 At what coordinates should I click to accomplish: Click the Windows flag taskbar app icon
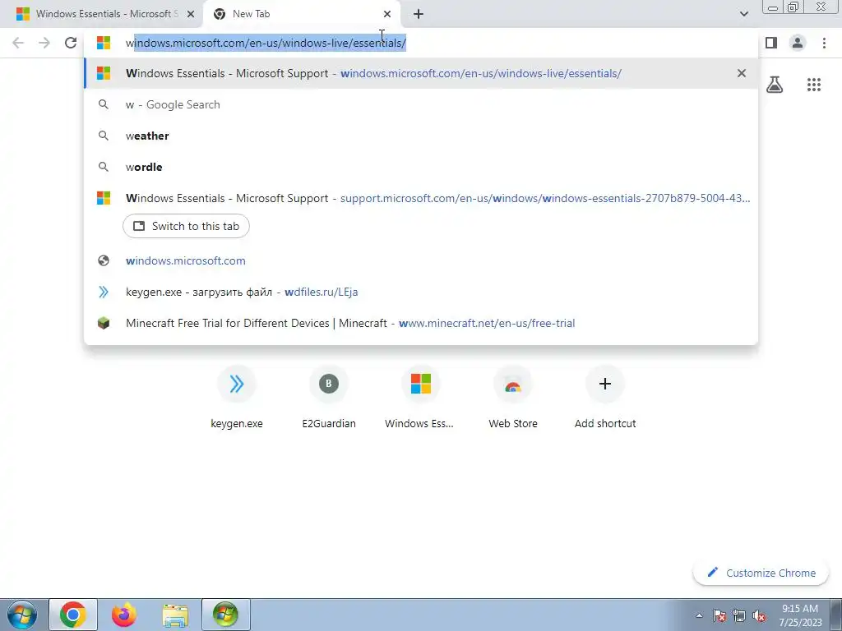(x=225, y=615)
